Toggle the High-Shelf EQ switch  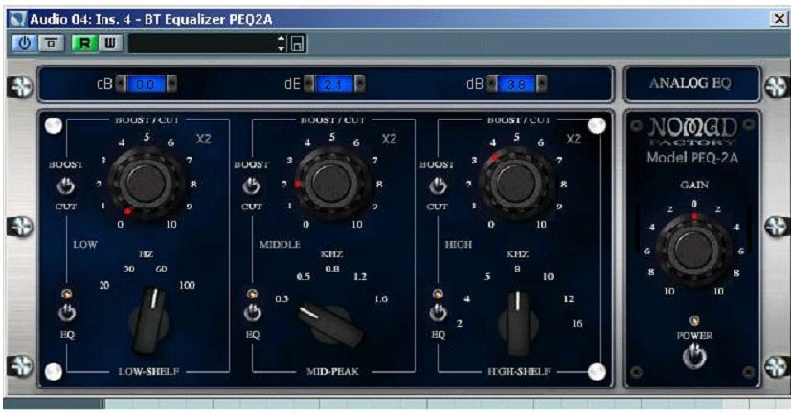click(438, 312)
